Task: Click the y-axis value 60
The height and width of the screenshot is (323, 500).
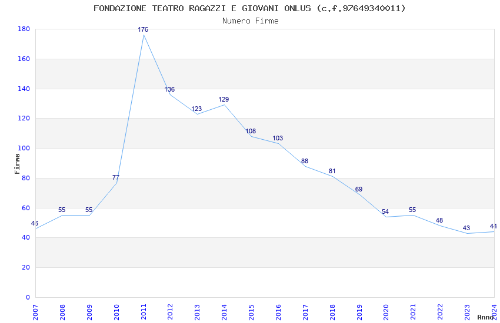Action: click(26, 208)
